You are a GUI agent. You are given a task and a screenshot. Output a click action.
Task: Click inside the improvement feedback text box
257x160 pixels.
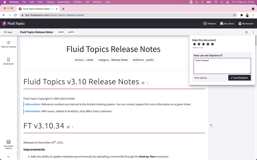222,66
